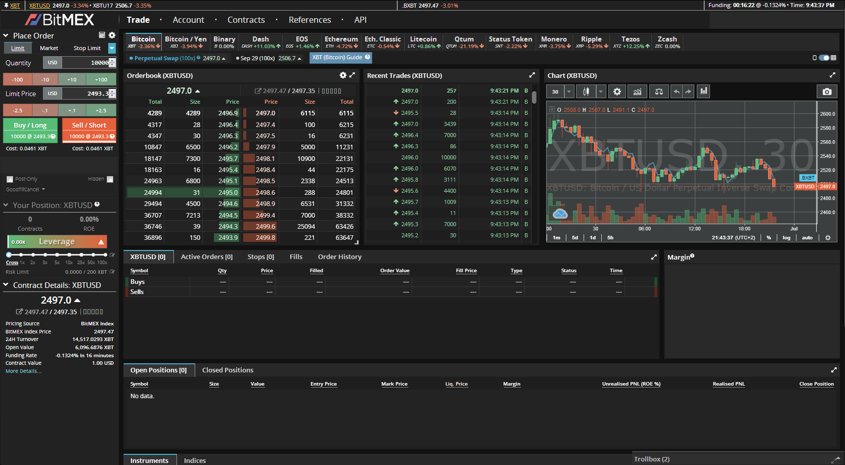The height and width of the screenshot is (465, 845).
Task: Click the bar chart icon in chart toolbar
Action: (703, 92)
